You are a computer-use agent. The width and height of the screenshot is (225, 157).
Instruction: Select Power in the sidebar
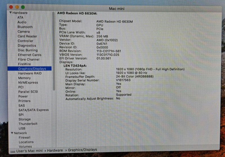(23, 96)
